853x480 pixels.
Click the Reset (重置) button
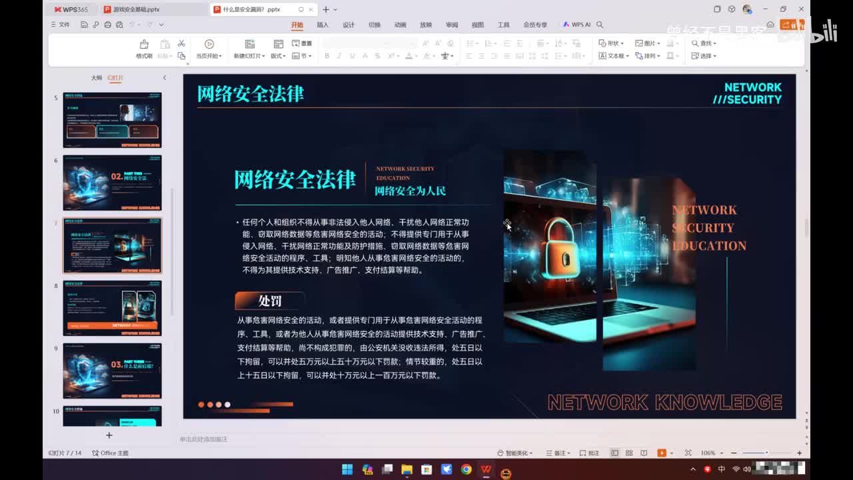[x=302, y=43]
